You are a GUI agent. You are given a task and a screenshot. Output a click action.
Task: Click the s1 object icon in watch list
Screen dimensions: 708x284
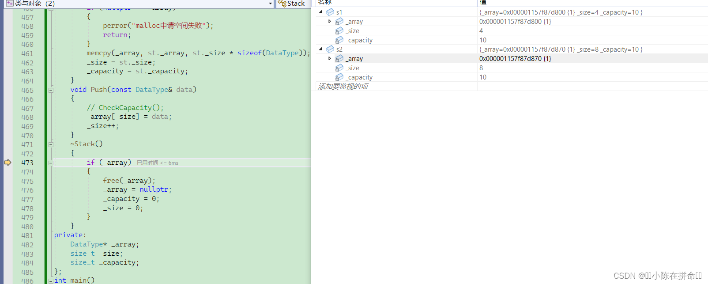click(x=330, y=12)
